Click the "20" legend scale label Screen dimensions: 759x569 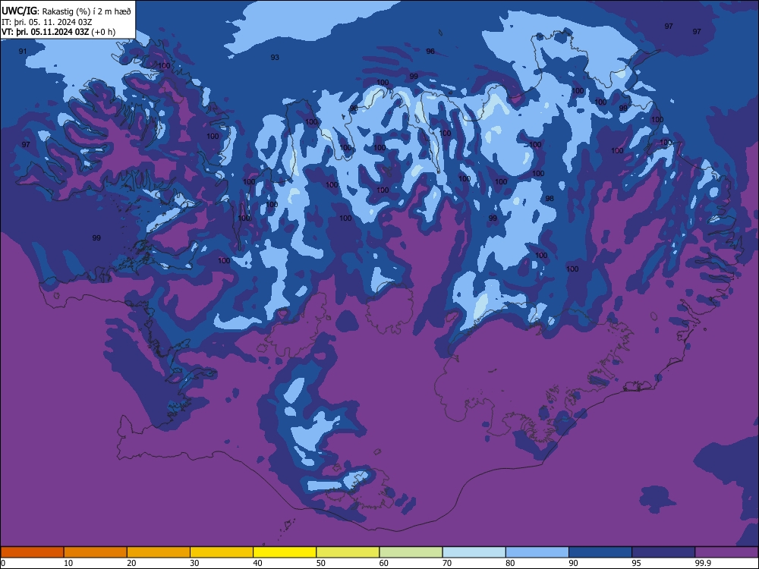131,563
